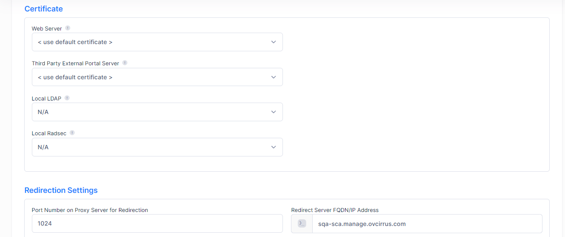Click the chevron arrow in Local Radsec dropdown
This screenshot has width=565, height=237.
point(274,147)
